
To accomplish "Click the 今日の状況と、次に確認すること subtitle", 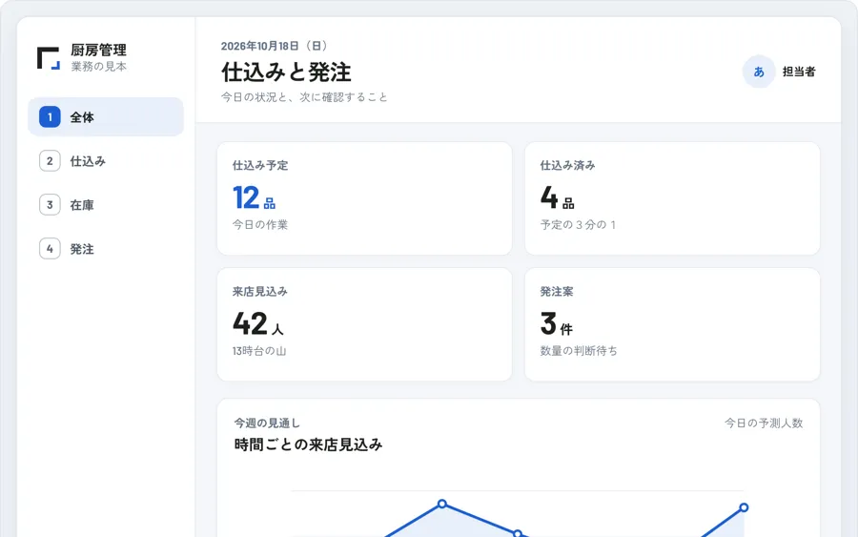I will pos(304,97).
